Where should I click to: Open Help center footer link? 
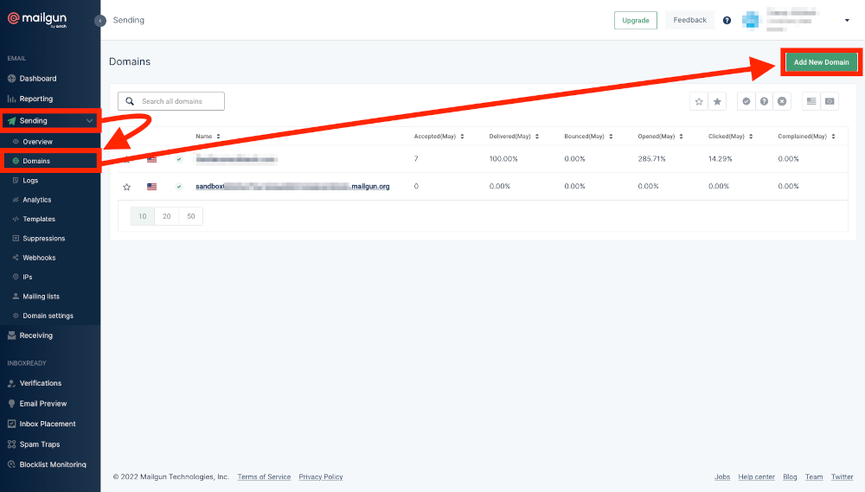coord(756,477)
